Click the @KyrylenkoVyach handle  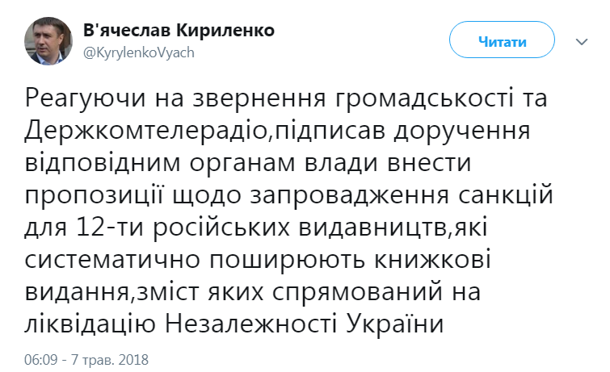[139, 52]
